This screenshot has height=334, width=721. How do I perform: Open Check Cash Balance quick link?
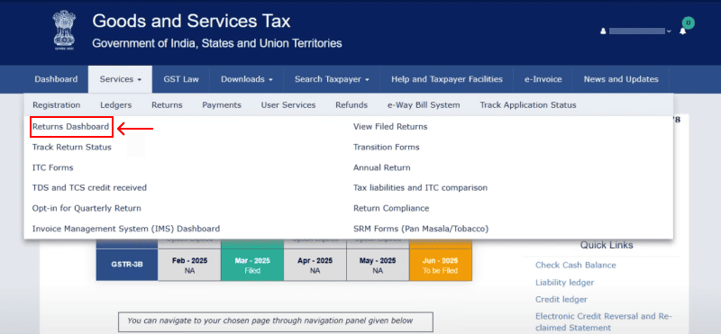pos(575,265)
